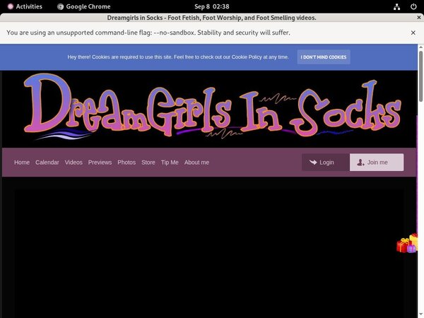Click the gift boxes icon
This screenshot has height=318, width=424.
pos(408,244)
